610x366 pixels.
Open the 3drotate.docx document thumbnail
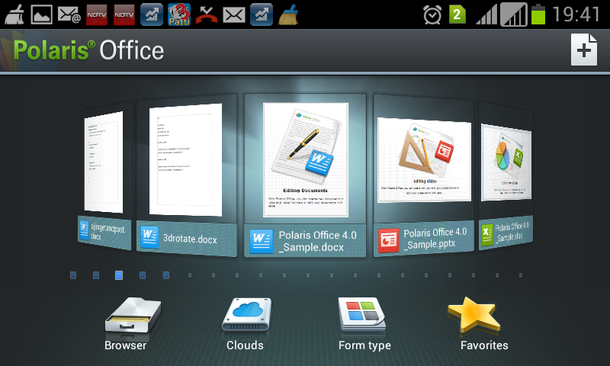[x=185, y=159]
